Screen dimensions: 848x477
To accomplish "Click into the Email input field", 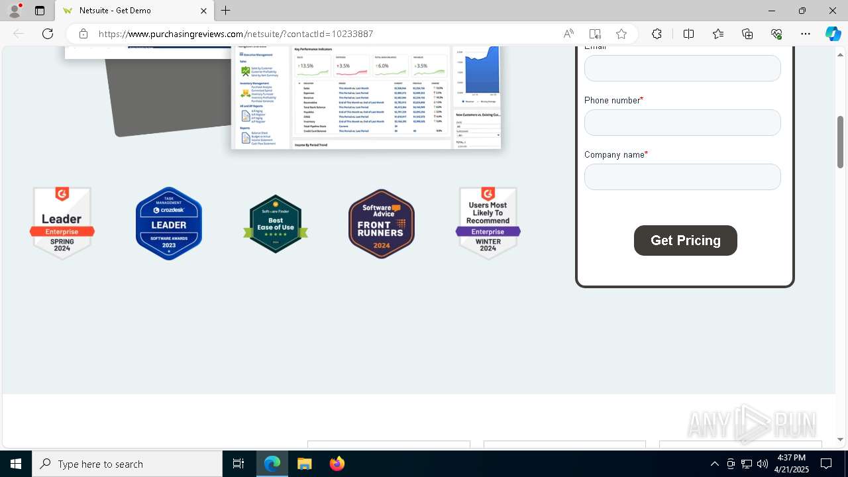I will [682, 68].
